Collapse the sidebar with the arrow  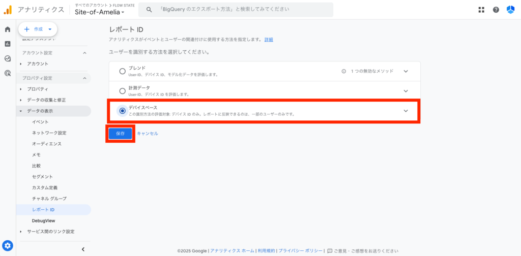point(83,249)
